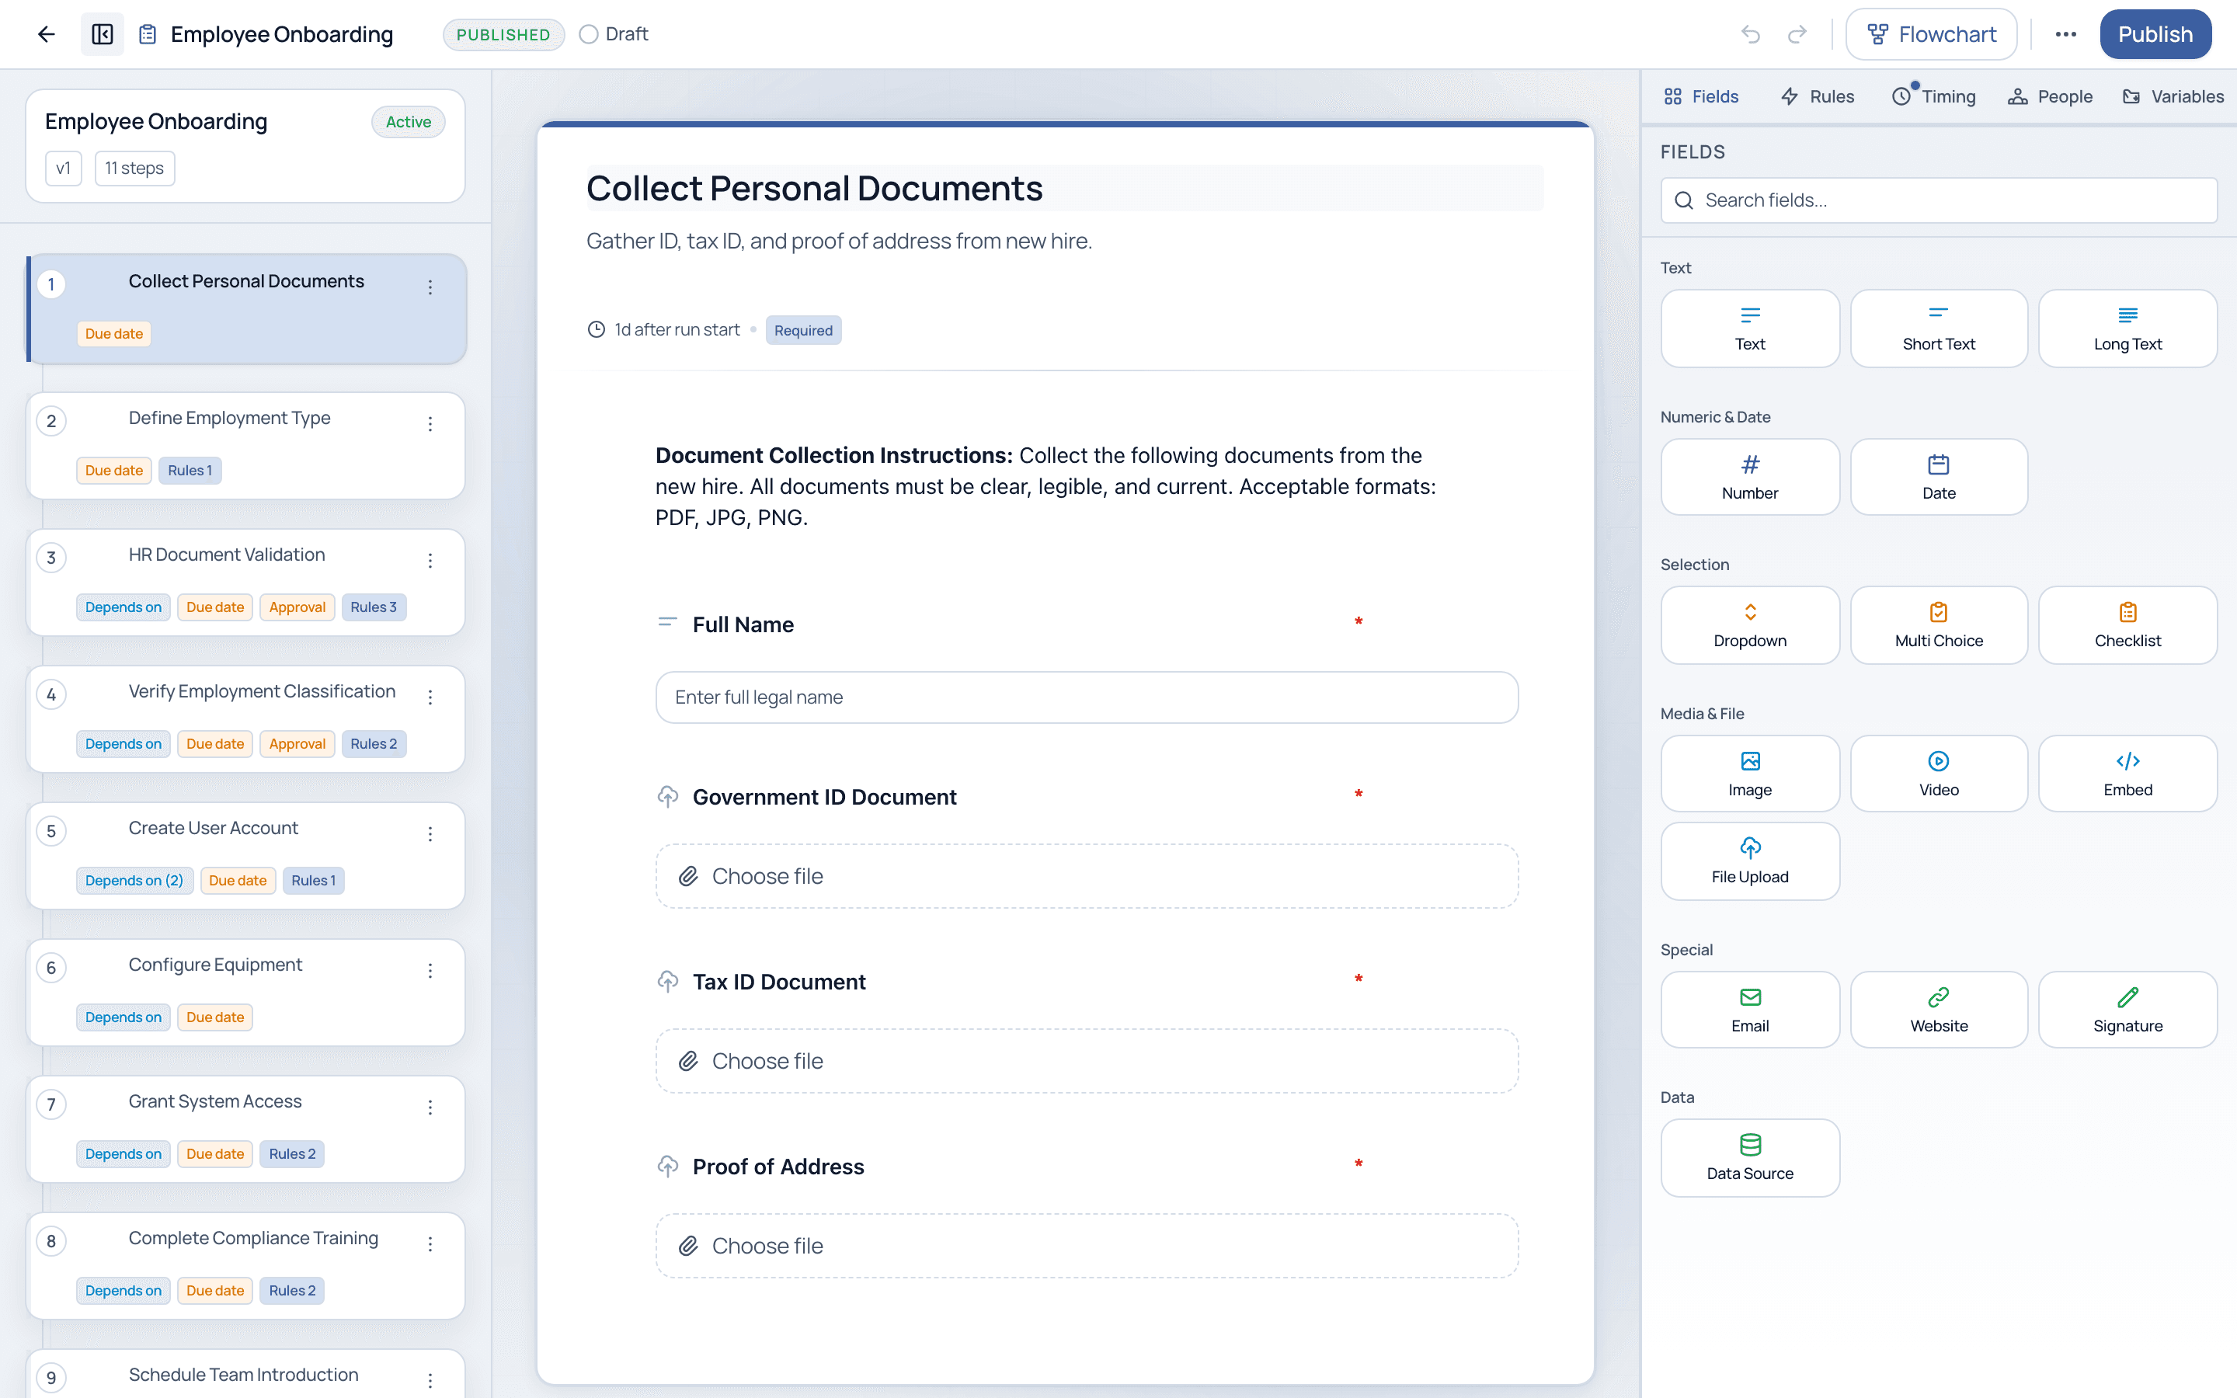Click Depends on (2) tag on Create User Account
The width and height of the screenshot is (2237, 1398).
(134, 880)
